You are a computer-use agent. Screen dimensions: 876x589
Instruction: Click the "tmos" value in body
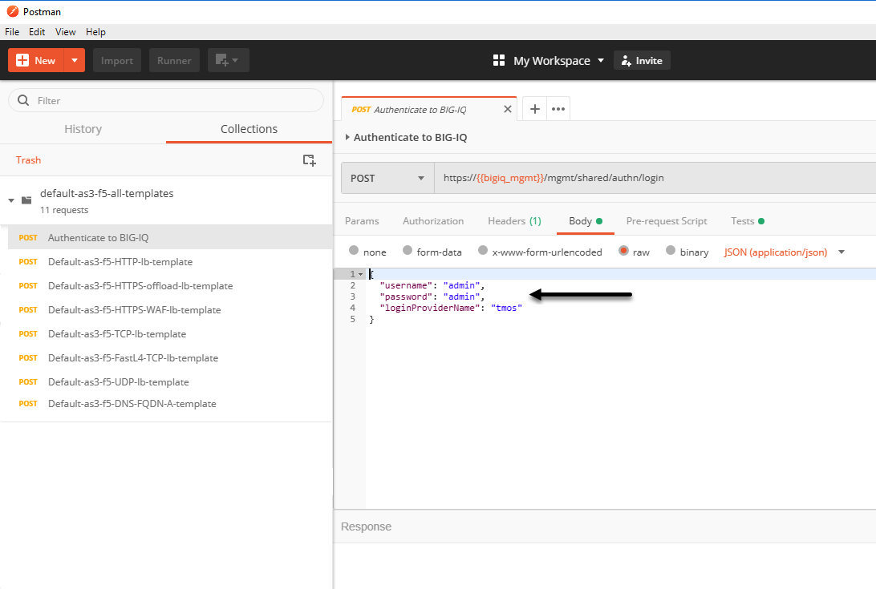[507, 308]
